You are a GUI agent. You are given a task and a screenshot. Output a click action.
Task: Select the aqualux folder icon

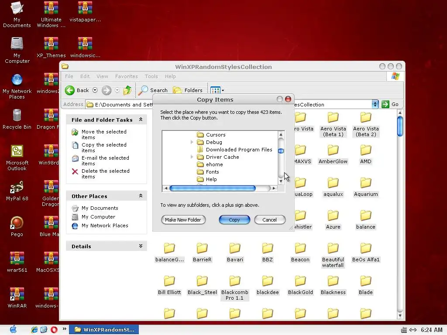(x=333, y=183)
